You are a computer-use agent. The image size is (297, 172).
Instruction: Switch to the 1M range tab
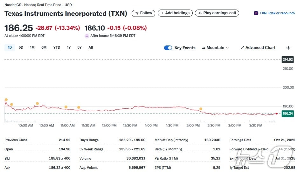(x=32, y=48)
